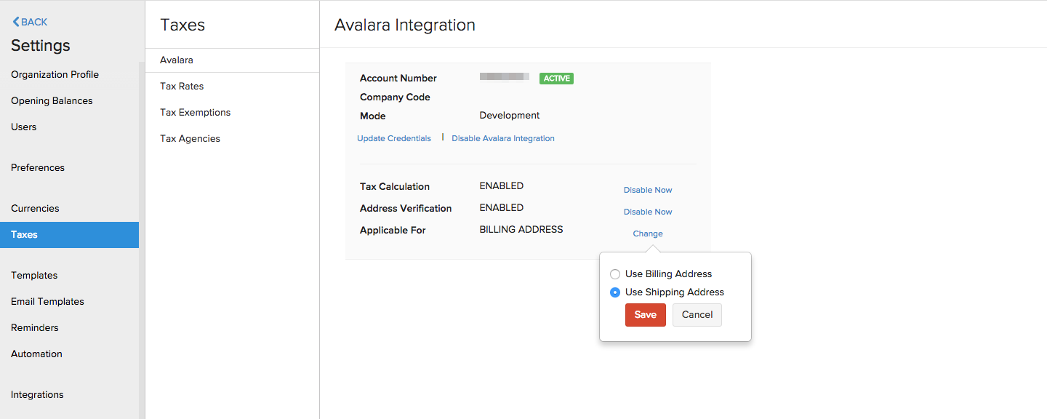Open Update Credentials

click(394, 137)
